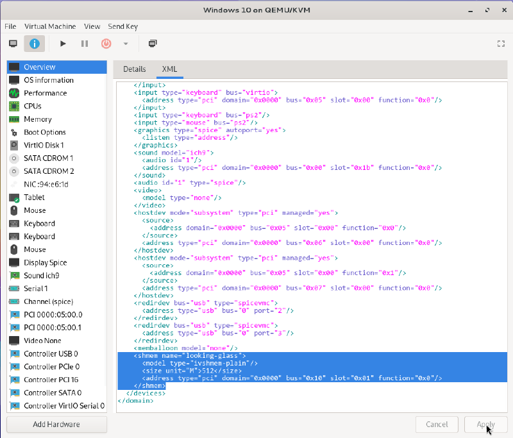
Task: Select Display Spice entry
Action: 57,263
